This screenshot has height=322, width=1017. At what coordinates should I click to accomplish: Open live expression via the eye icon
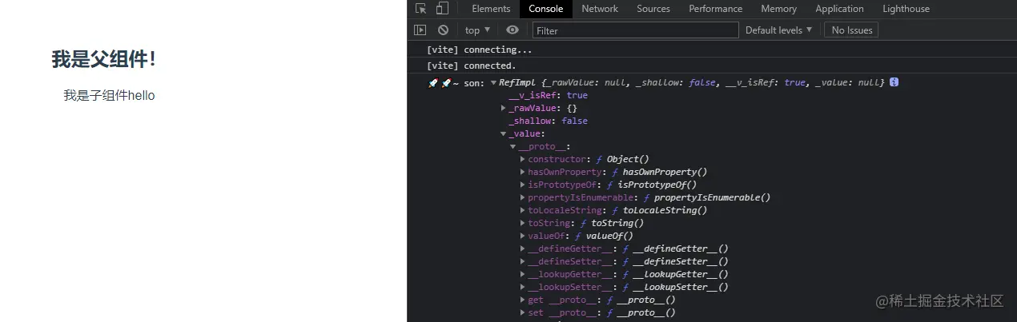[x=513, y=30]
